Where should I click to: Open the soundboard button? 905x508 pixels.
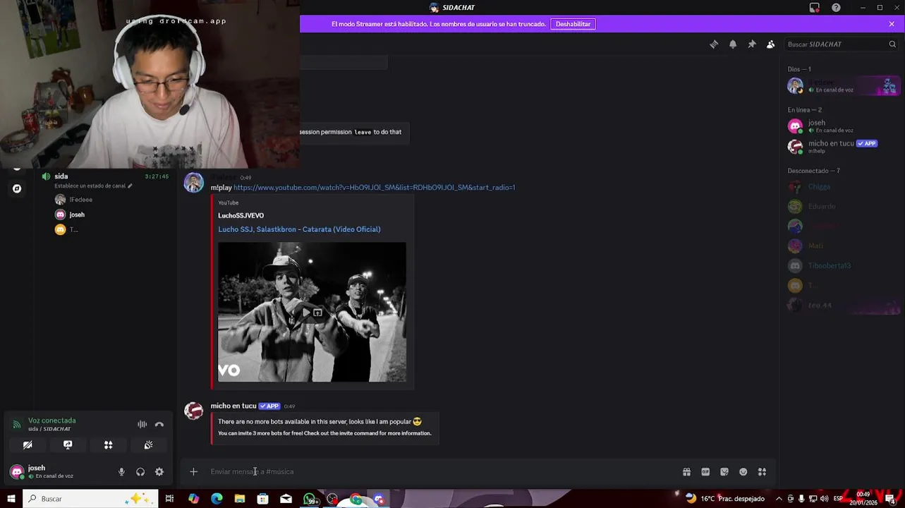point(148,445)
